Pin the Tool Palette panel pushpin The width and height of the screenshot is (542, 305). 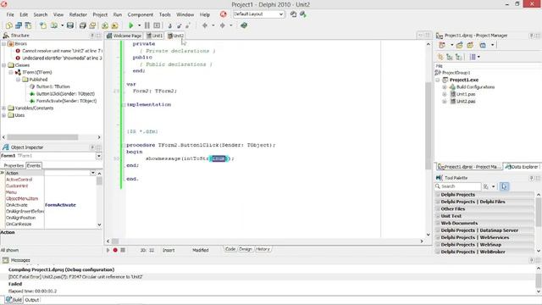(x=531, y=178)
